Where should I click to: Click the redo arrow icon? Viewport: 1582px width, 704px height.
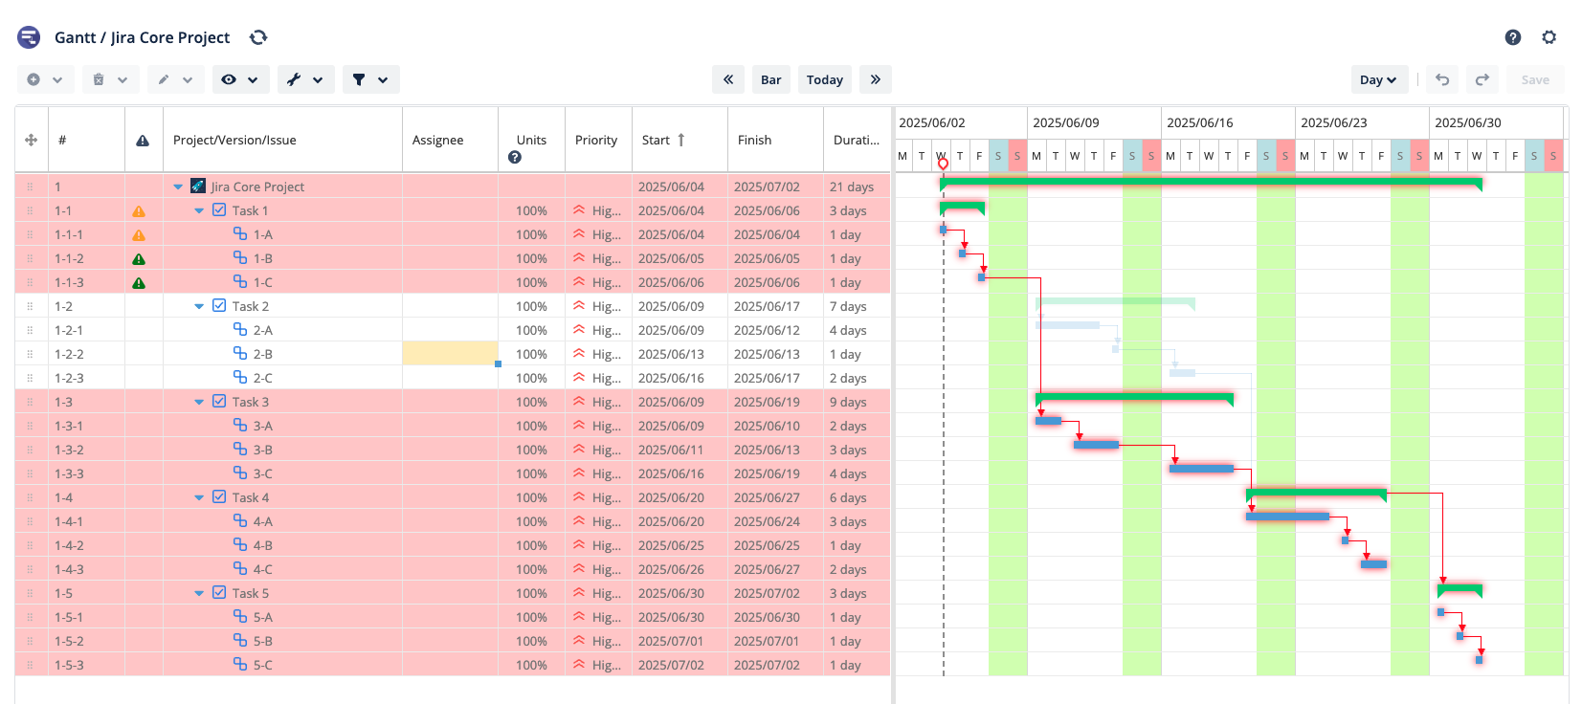1482,79
